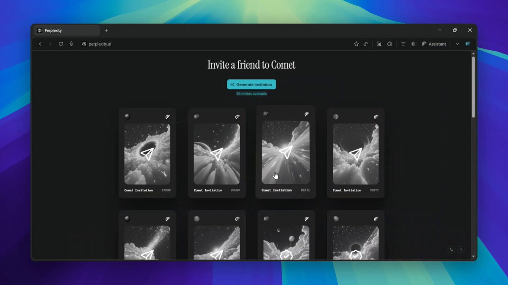508x285 pixels.
Task: Select the Perplexity tab
Action: pyautogui.click(x=66, y=30)
